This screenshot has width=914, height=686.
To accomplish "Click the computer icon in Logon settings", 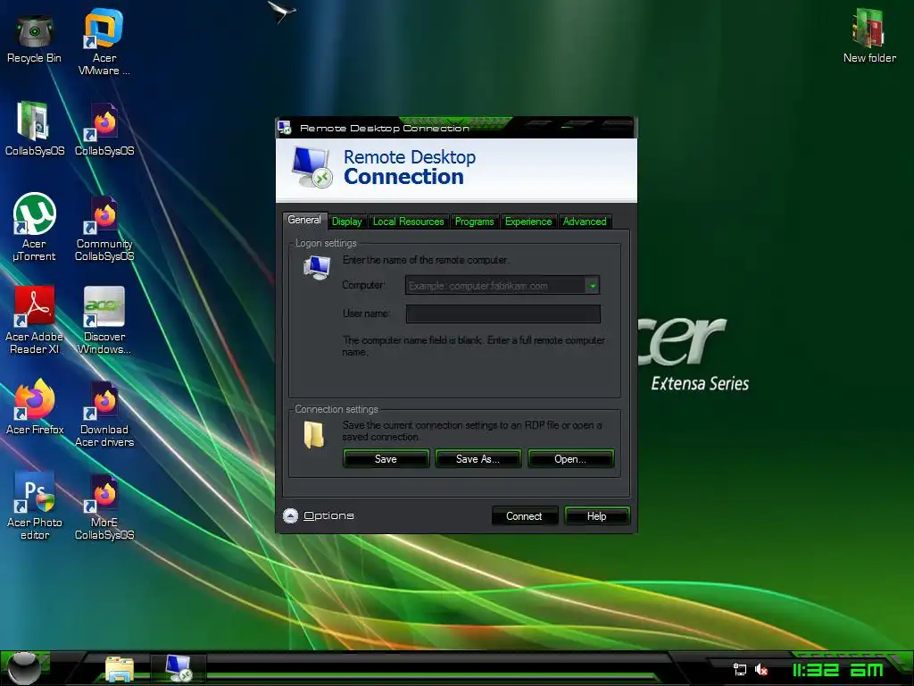I will (x=317, y=268).
